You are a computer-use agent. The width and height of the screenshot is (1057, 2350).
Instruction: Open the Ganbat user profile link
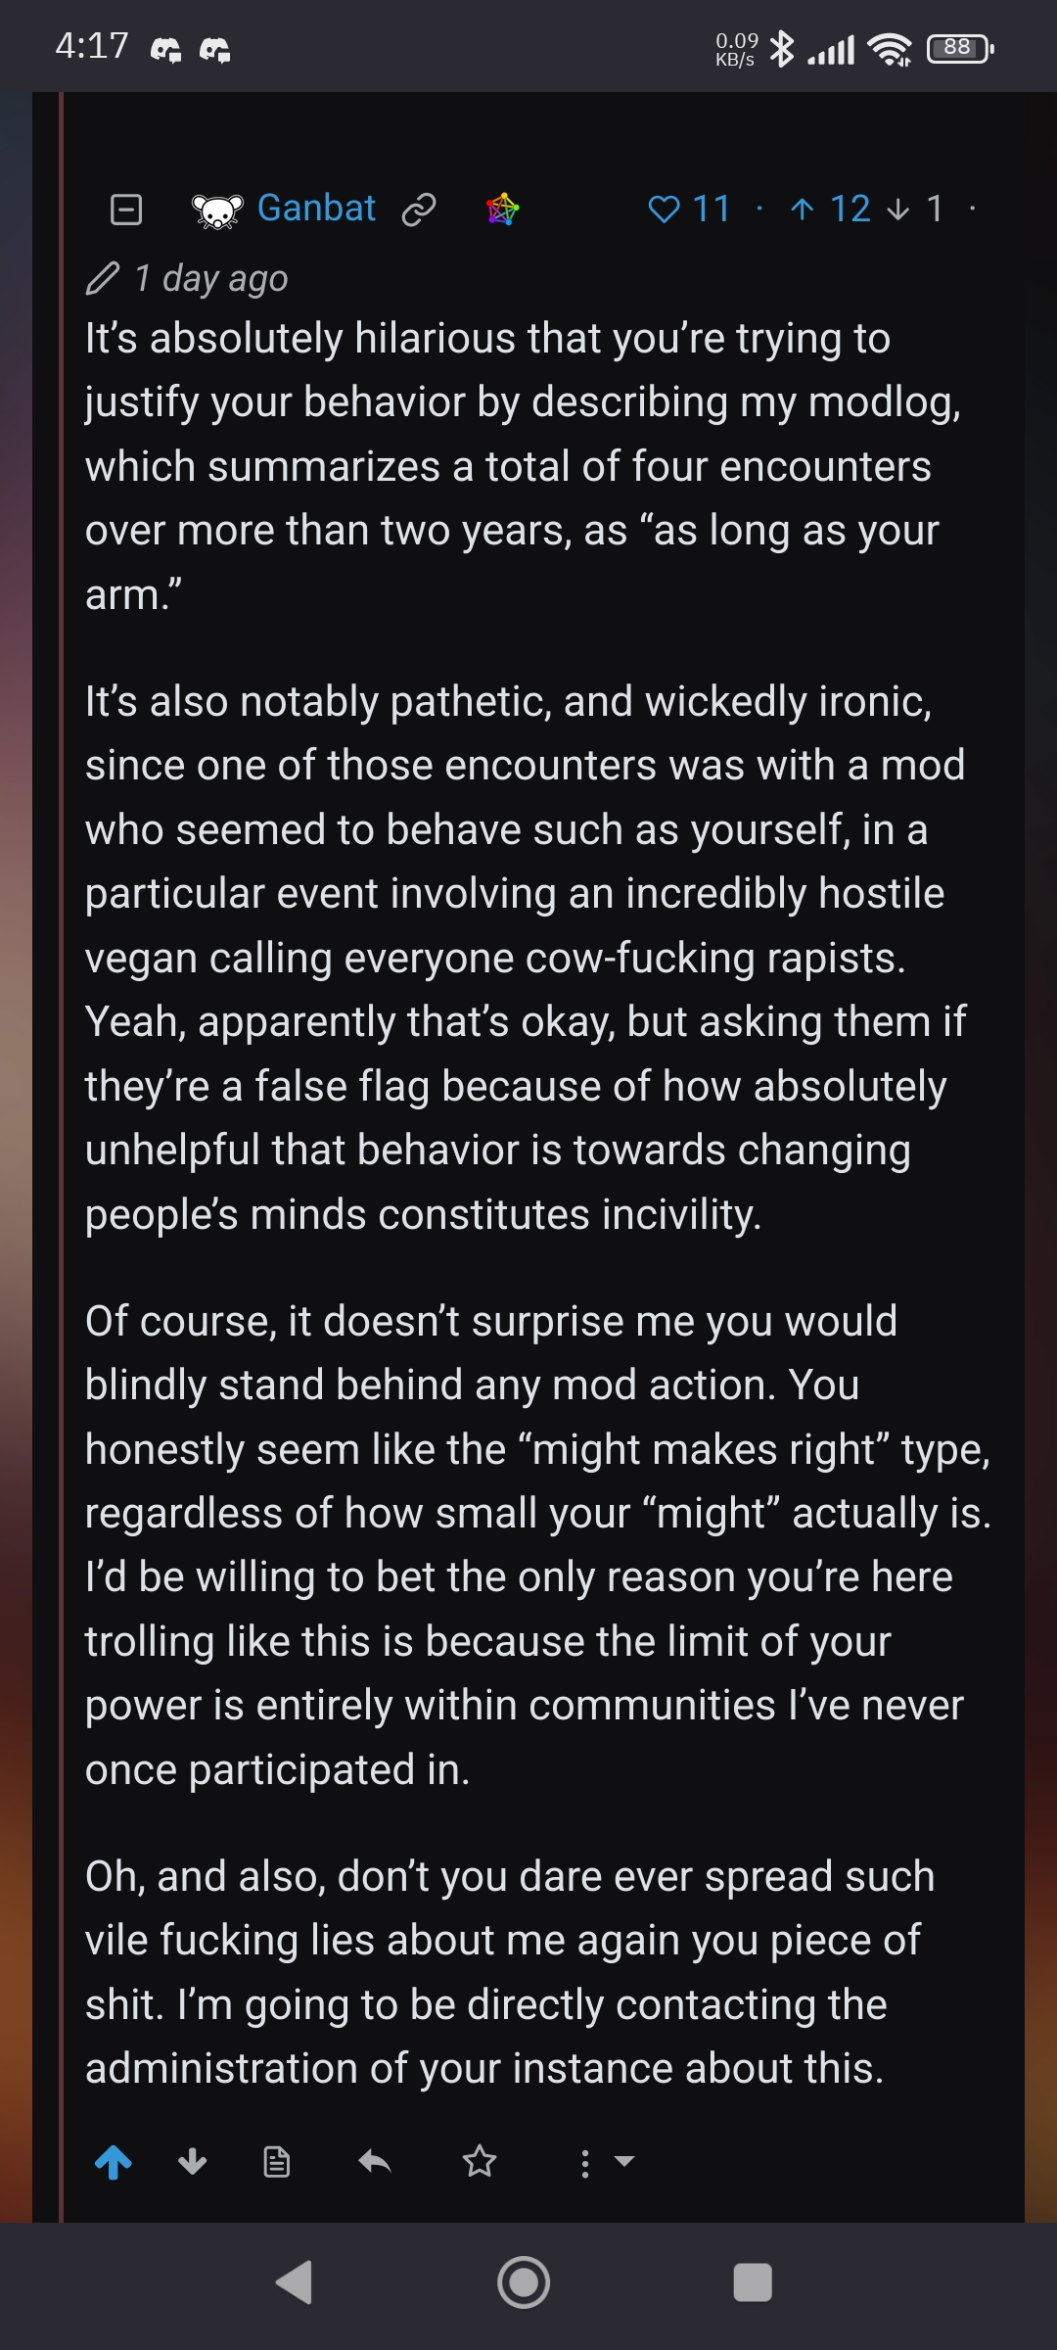(x=316, y=209)
